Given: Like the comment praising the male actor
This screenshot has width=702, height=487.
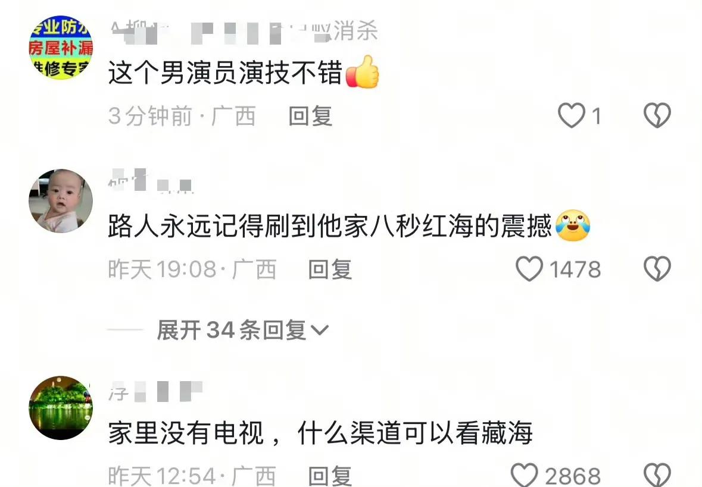Looking at the screenshot, I should pos(572,115).
